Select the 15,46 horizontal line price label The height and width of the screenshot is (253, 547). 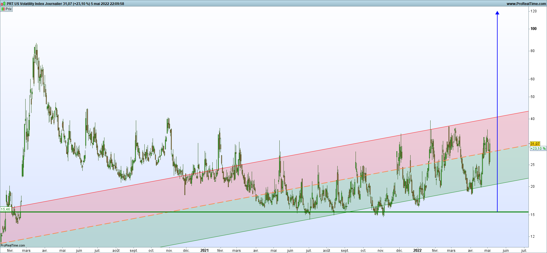pos(6,209)
